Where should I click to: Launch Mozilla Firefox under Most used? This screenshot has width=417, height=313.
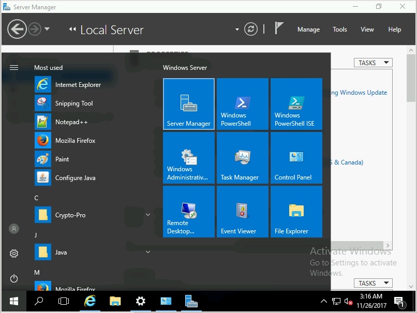65,140
